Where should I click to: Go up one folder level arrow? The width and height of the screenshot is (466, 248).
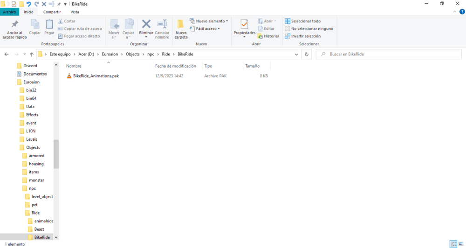(32, 54)
